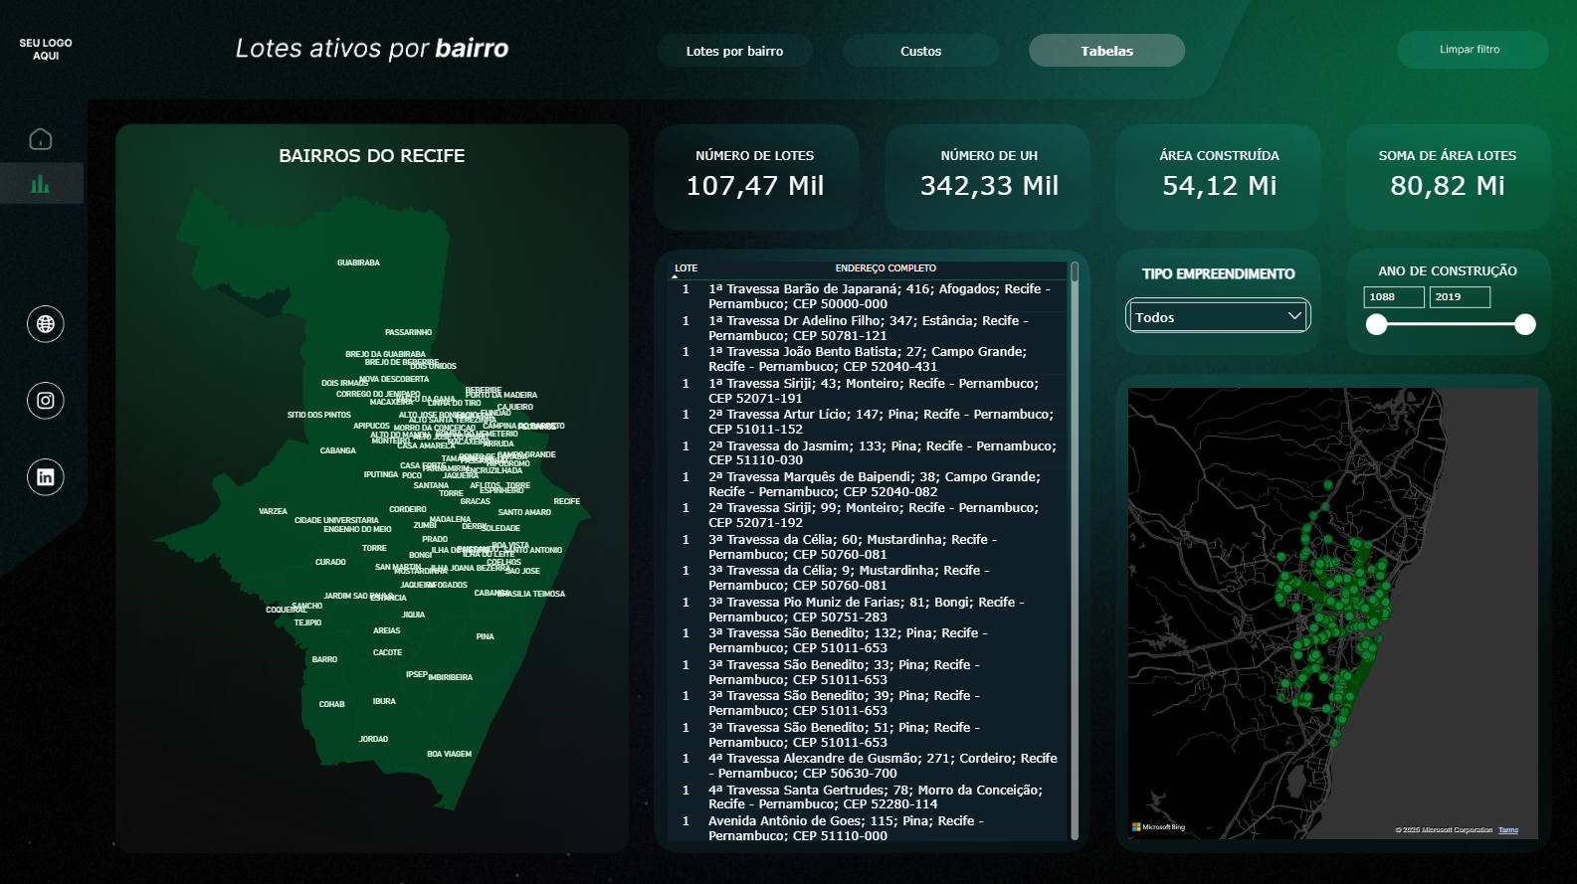Select row 1ª Travessa João Bento Batista

click(x=868, y=359)
